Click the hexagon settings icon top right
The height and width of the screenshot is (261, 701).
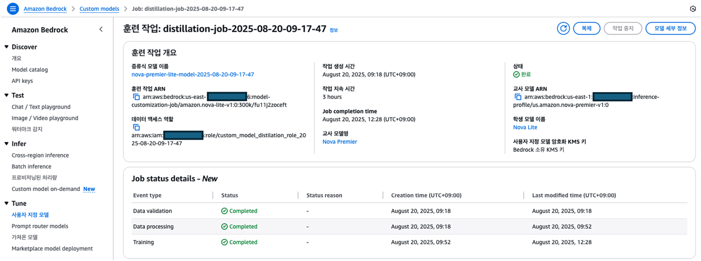(x=692, y=9)
